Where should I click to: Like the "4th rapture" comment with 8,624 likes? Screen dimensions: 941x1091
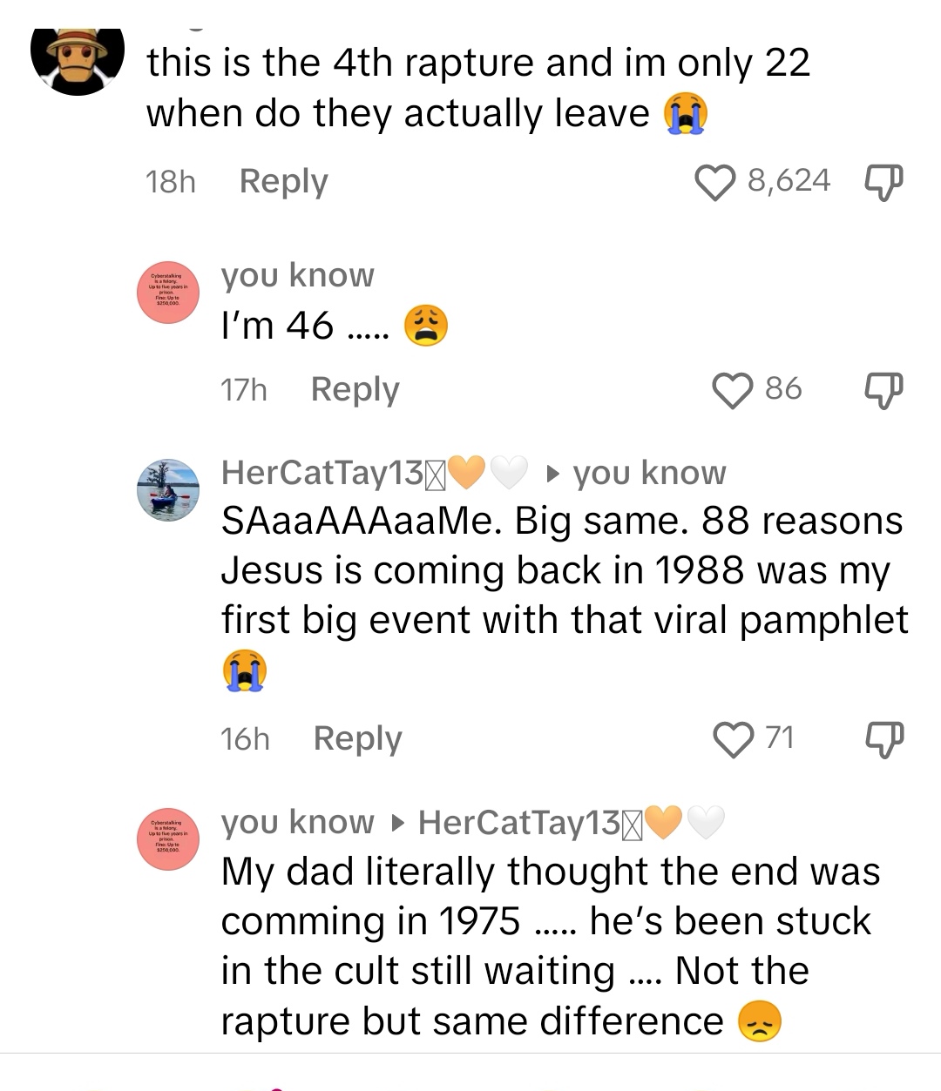tap(715, 182)
